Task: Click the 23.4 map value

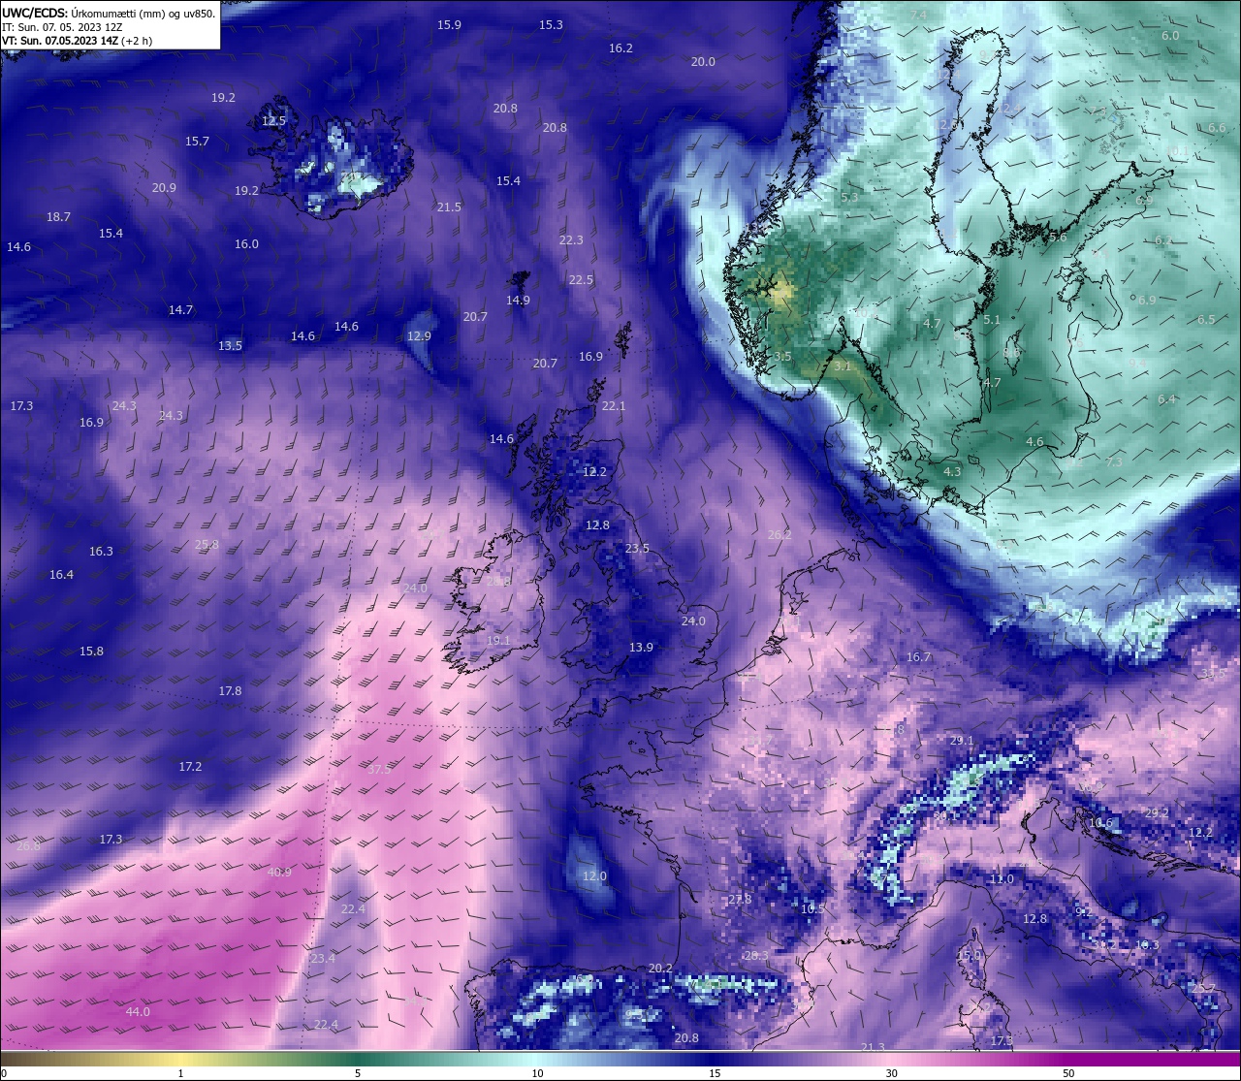Action: click(323, 959)
